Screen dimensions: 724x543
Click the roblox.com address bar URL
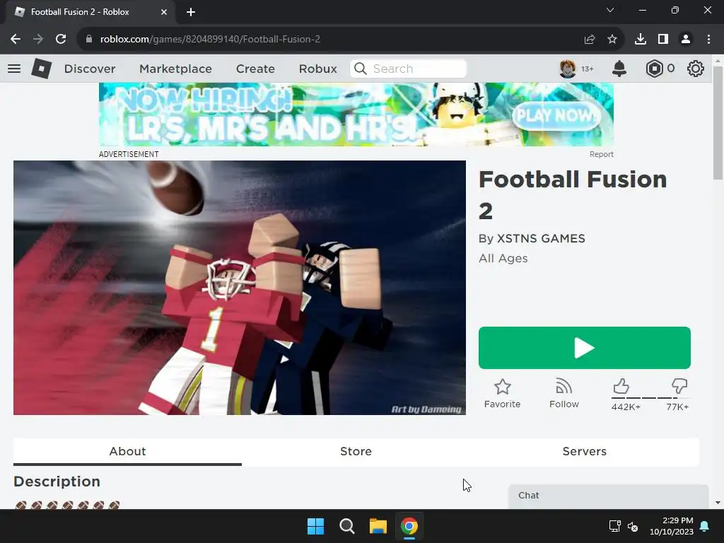click(210, 40)
